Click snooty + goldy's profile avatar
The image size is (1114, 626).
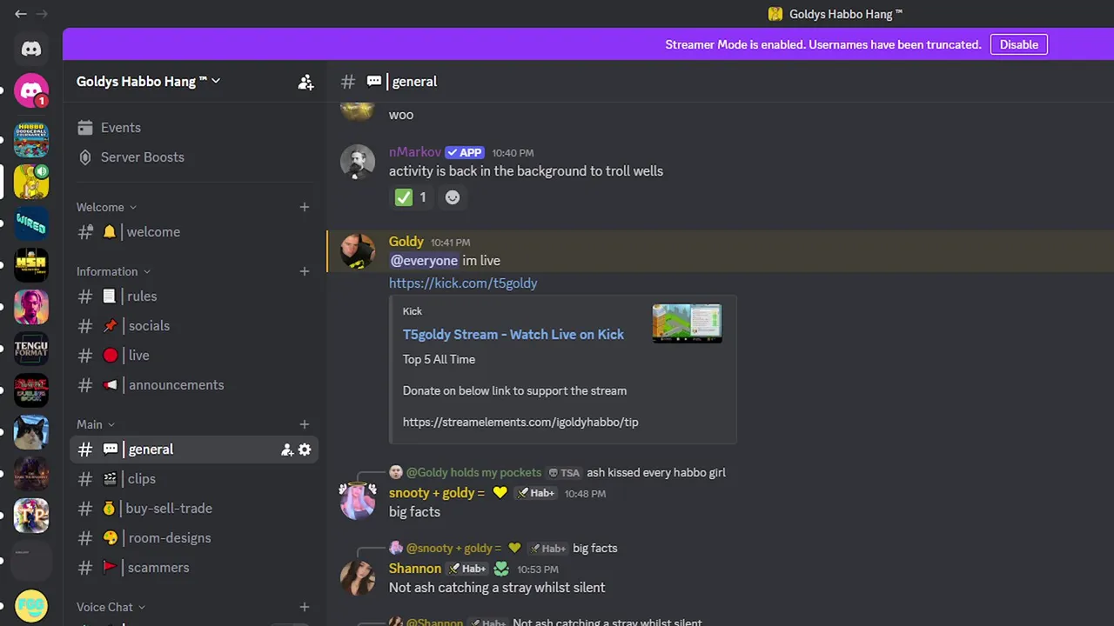357,502
